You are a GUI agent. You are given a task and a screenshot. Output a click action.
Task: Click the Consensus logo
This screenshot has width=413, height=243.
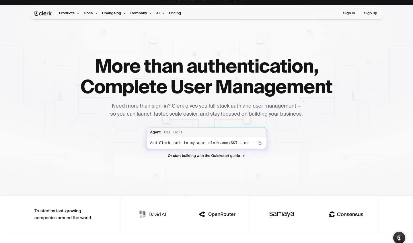coord(346,214)
